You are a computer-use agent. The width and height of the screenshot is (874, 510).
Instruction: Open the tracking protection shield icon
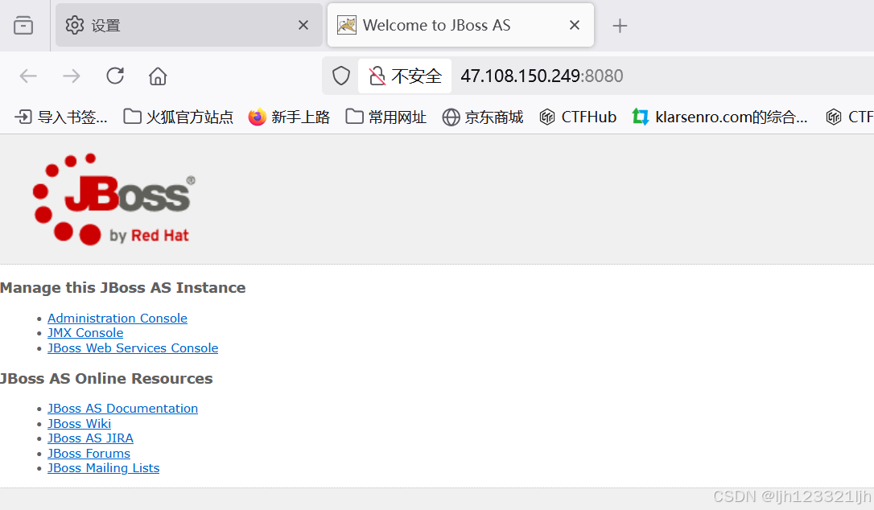point(341,76)
